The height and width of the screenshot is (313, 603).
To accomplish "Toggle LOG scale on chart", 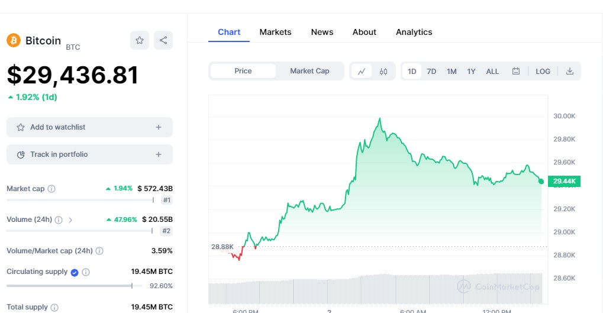I will click(x=543, y=72).
